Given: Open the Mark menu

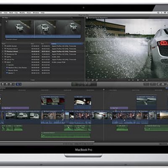Looking at the screenshot, I should [x=11, y=13].
